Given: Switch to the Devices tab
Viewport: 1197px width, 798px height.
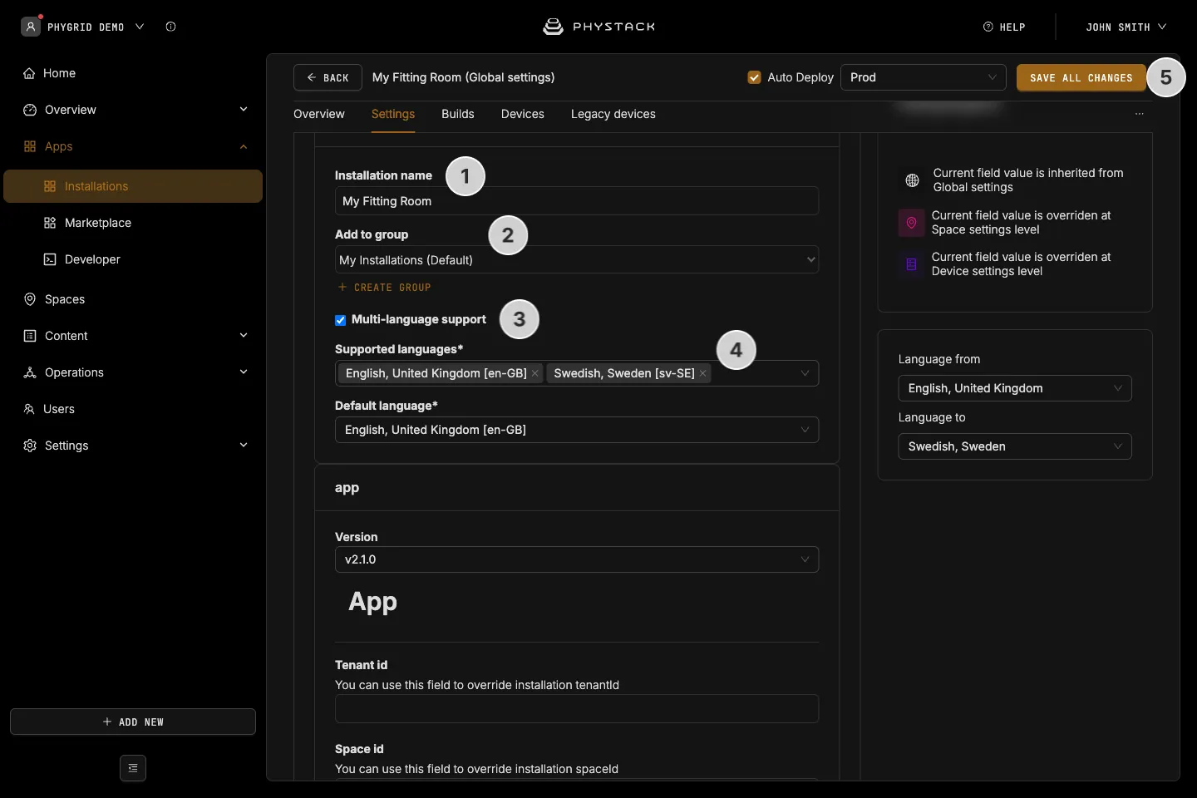Looking at the screenshot, I should 523,114.
